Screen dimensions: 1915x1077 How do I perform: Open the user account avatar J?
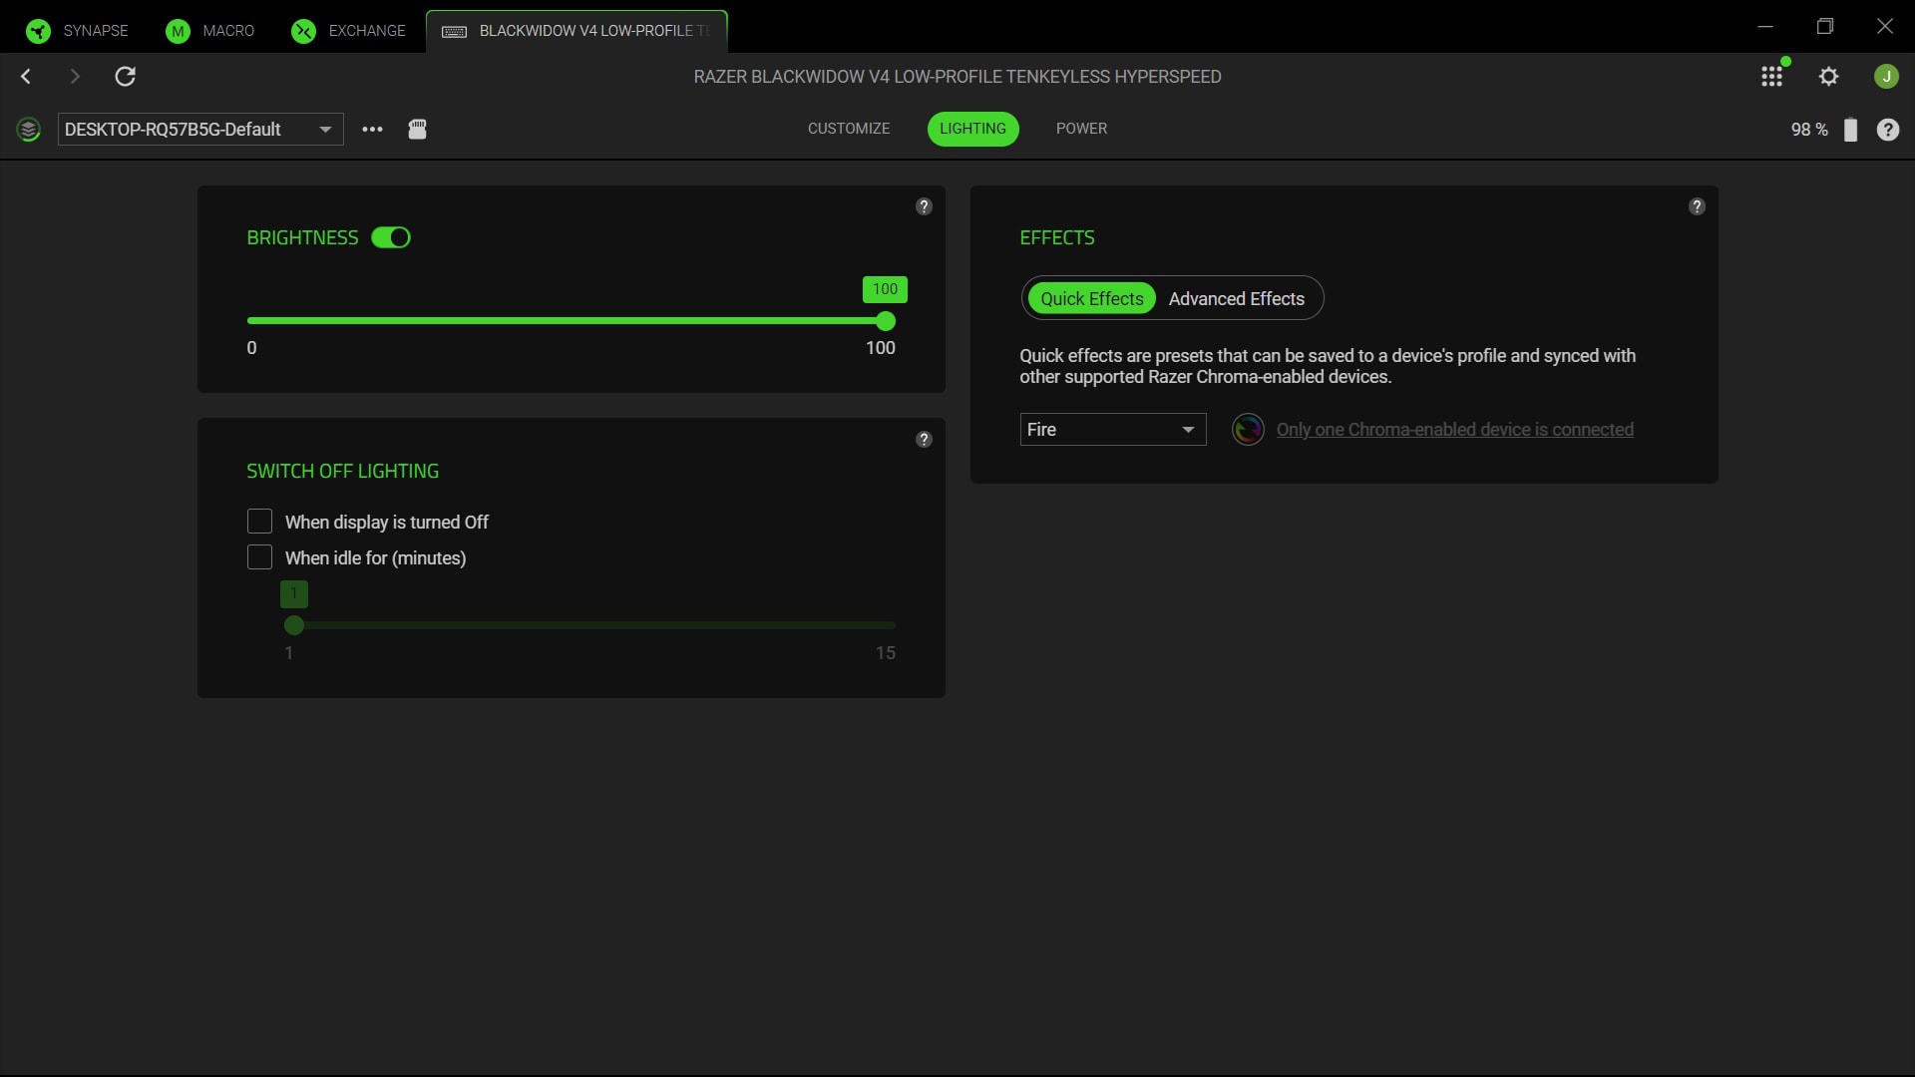[1886, 76]
